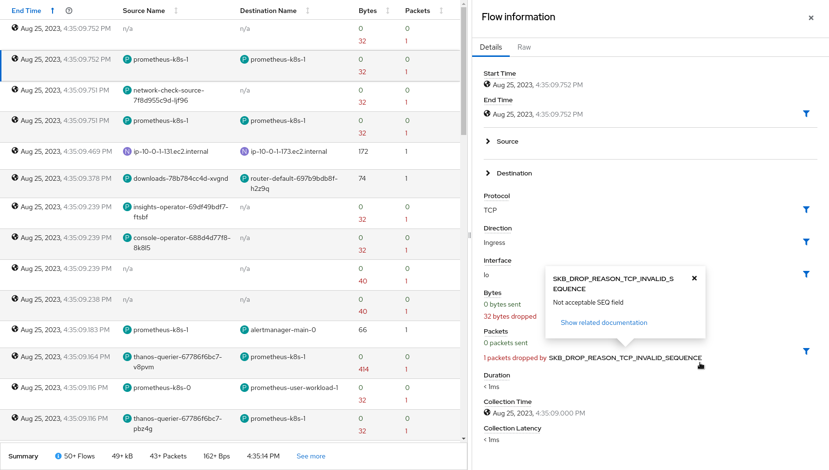Open Show related documentation link
The height and width of the screenshot is (470, 829).
pyautogui.click(x=604, y=322)
